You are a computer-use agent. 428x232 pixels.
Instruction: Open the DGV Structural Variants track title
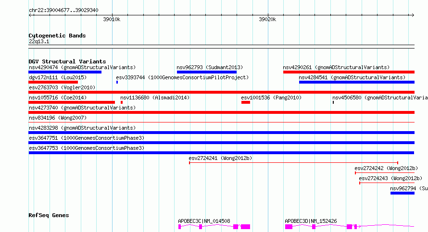click(67, 61)
